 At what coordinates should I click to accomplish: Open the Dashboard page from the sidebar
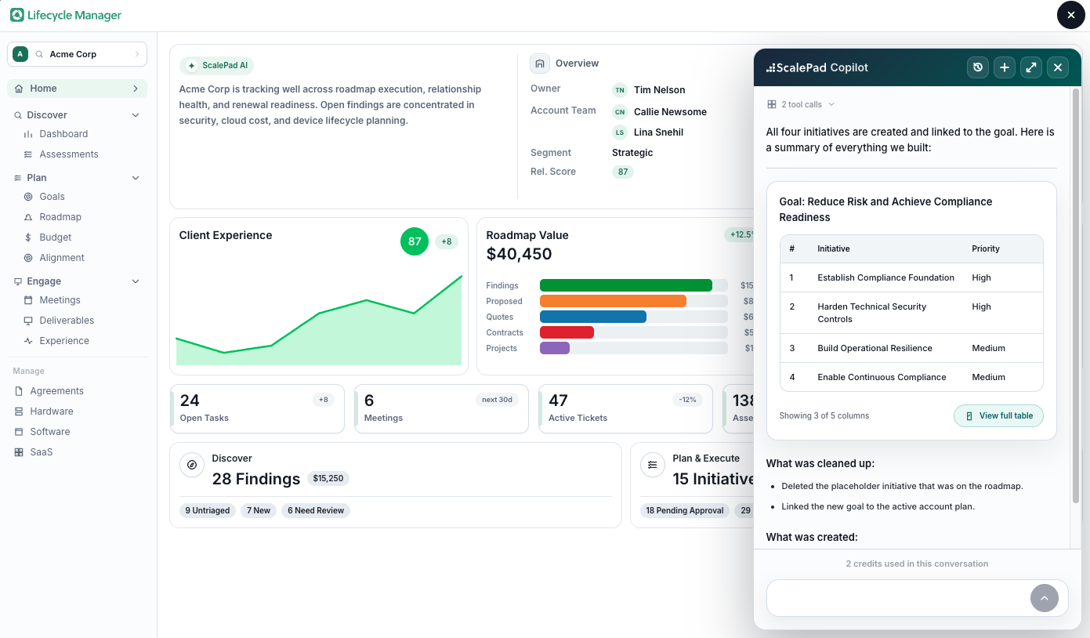click(63, 134)
